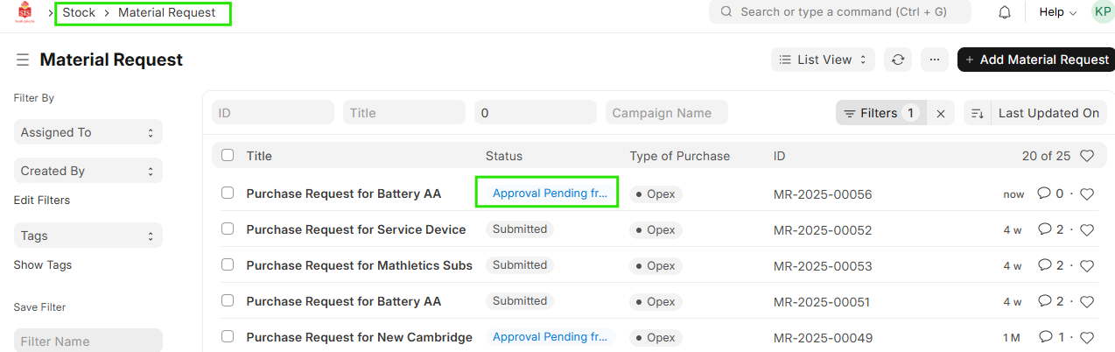Select all rows with header checkbox
This screenshot has width=1115, height=352.
228,156
